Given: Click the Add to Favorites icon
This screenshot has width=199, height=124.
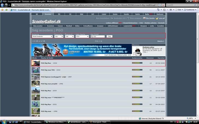Looking at the screenshot, I should [x=6, y=10].
